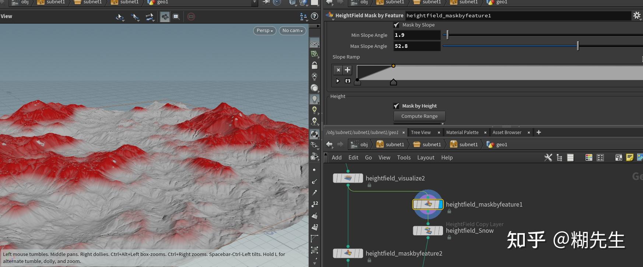This screenshot has width=643, height=267.
Task: Toggle the Mask by Height checkbox
Action: point(396,106)
